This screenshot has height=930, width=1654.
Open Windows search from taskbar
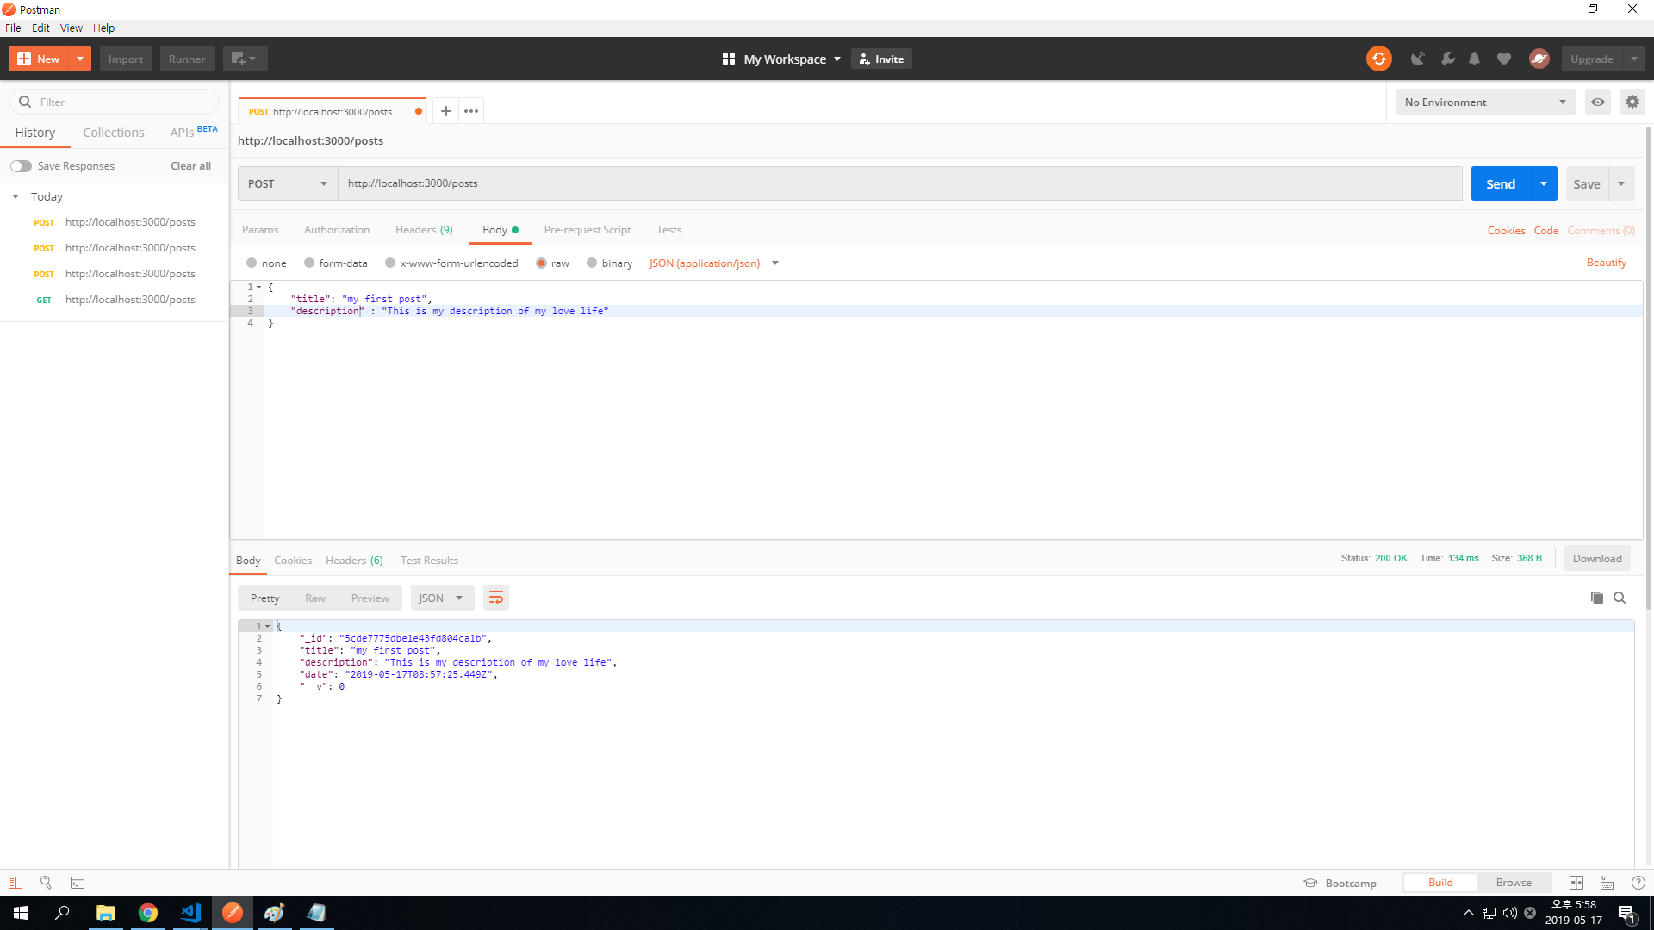click(62, 913)
